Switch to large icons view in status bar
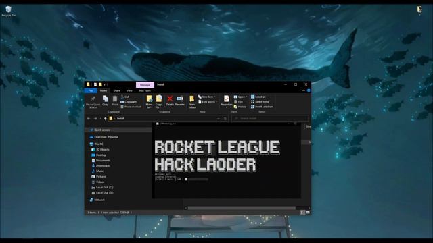 (308, 213)
